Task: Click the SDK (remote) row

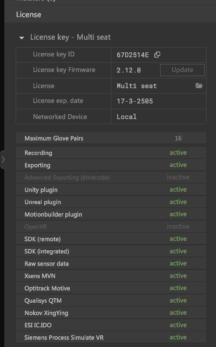Action: 111,239
